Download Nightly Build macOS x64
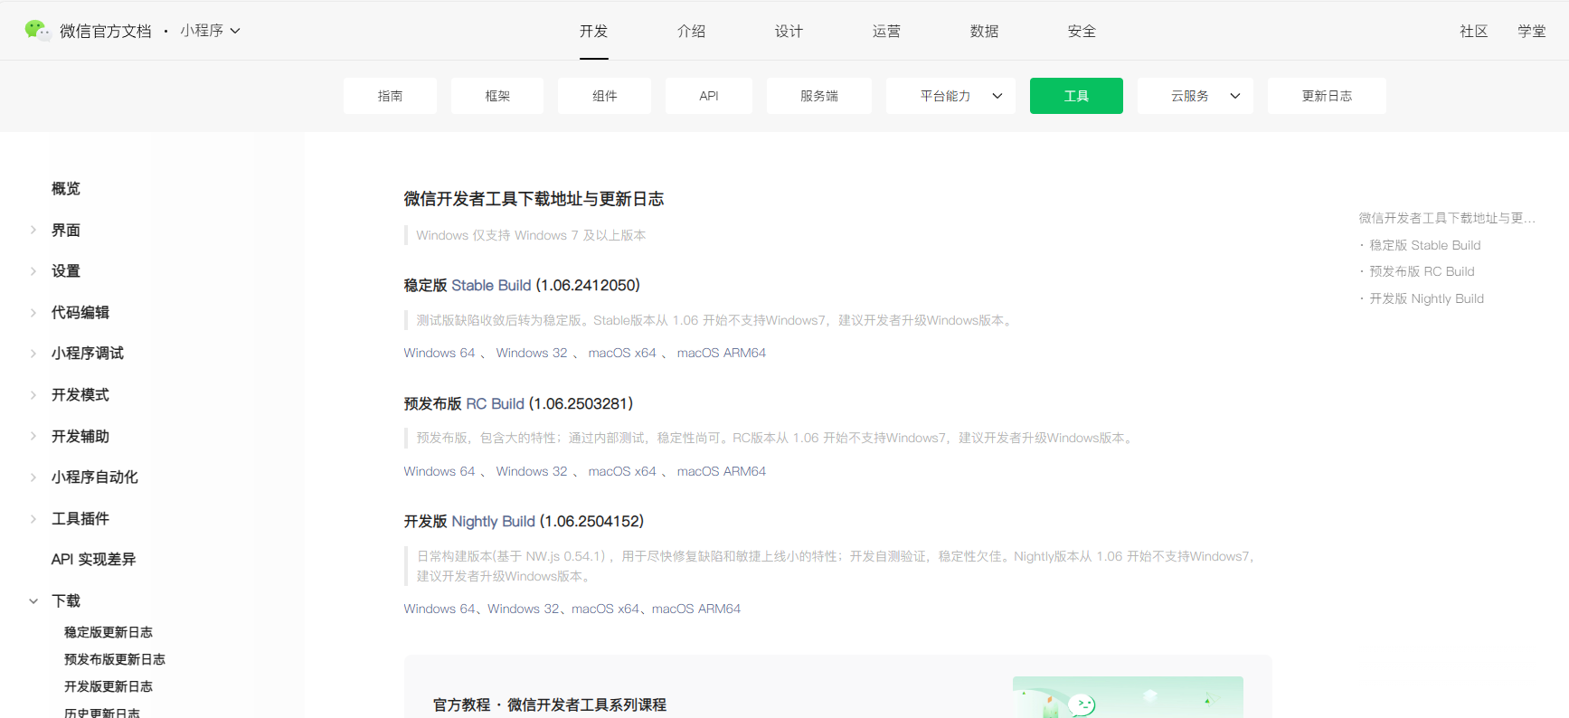The width and height of the screenshot is (1569, 718). coord(606,609)
